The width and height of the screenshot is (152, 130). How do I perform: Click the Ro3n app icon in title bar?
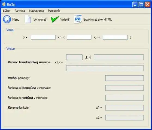[4, 4]
